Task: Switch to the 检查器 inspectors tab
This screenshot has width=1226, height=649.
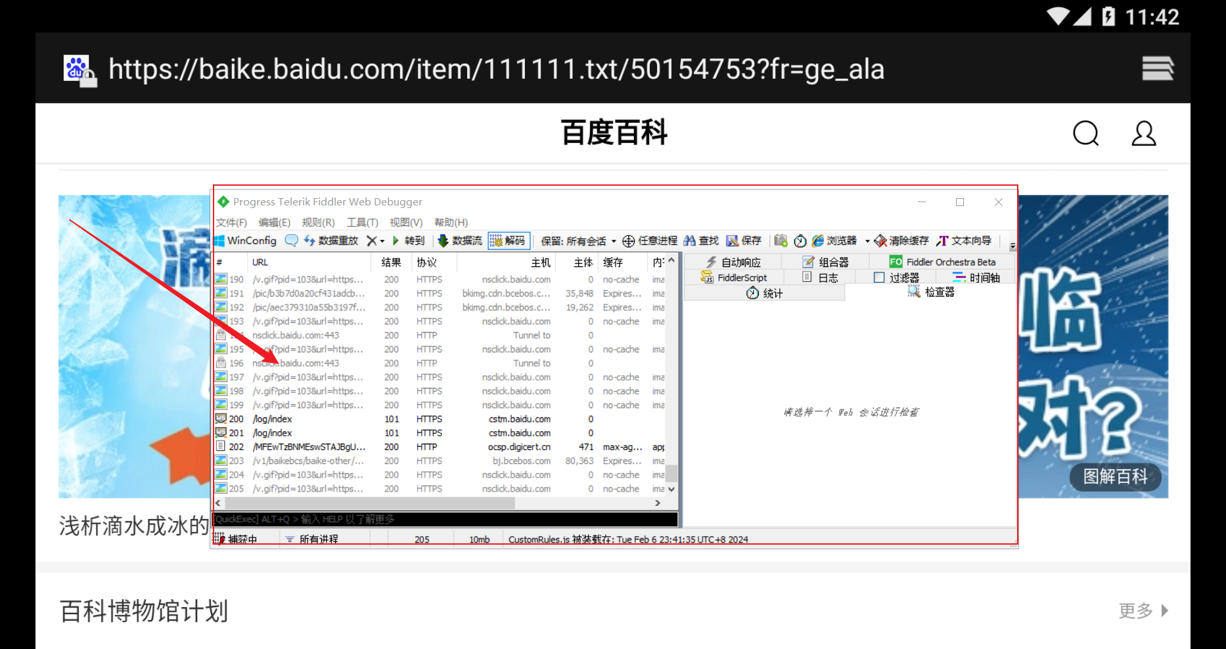Action: coord(931,292)
